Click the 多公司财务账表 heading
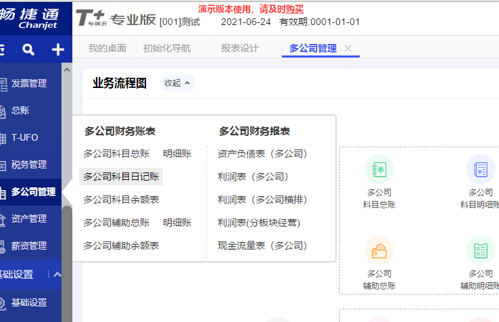Screen dimensions: 499x322 (x=120, y=131)
